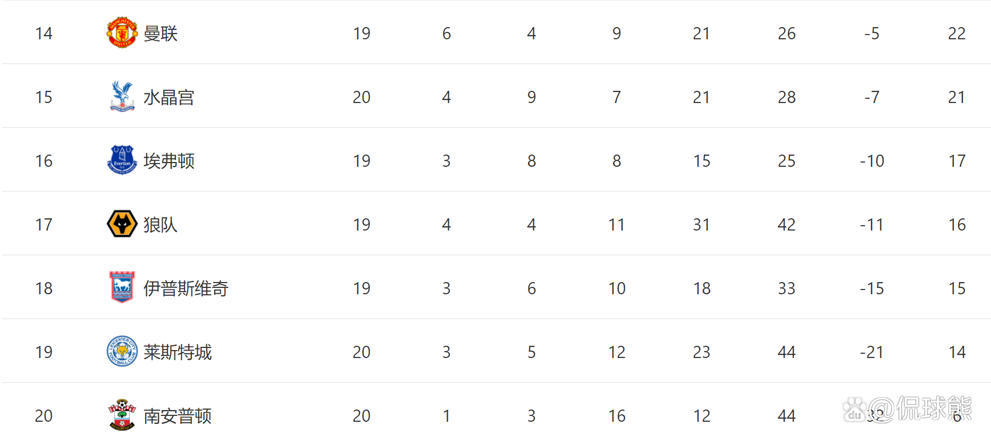Click the Manchester United club crest
The height and width of the screenshot is (443, 991).
pyautogui.click(x=122, y=33)
